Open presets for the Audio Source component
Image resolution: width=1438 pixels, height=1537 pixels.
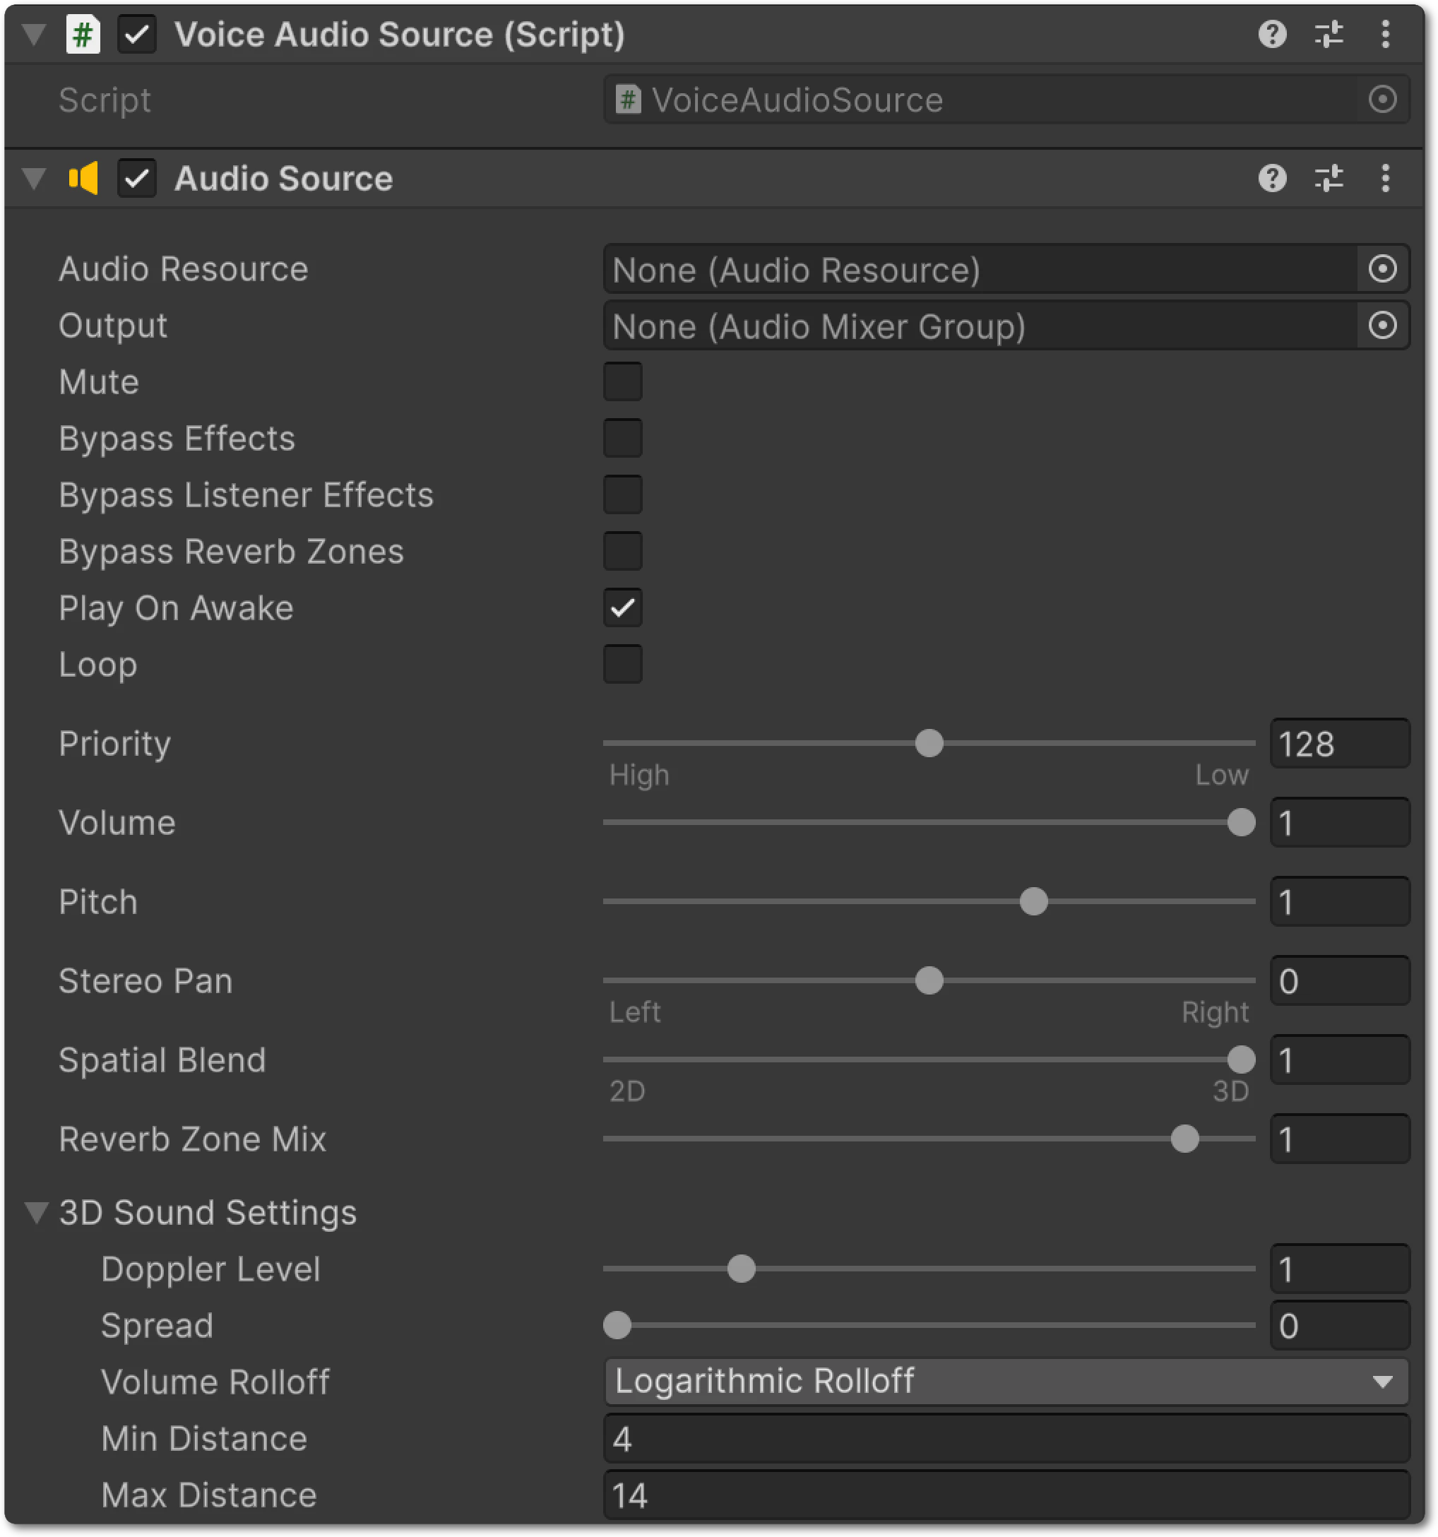[1329, 179]
